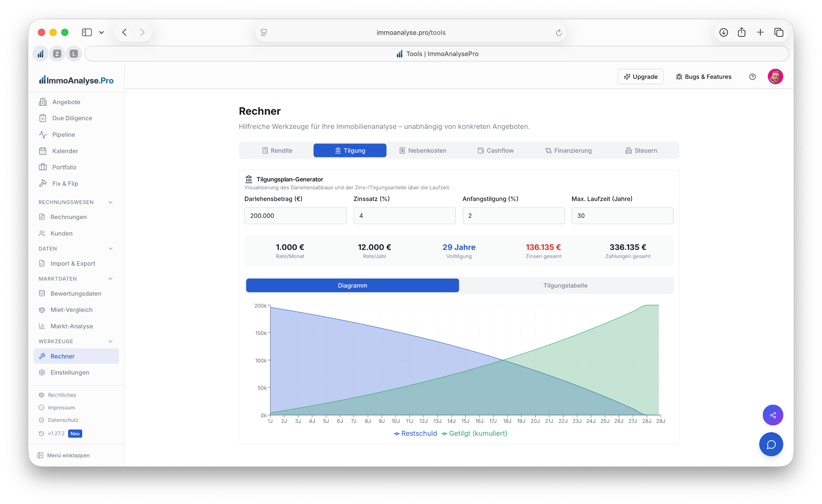Toggle Restschuld series in chart legend

(x=415, y=433)
